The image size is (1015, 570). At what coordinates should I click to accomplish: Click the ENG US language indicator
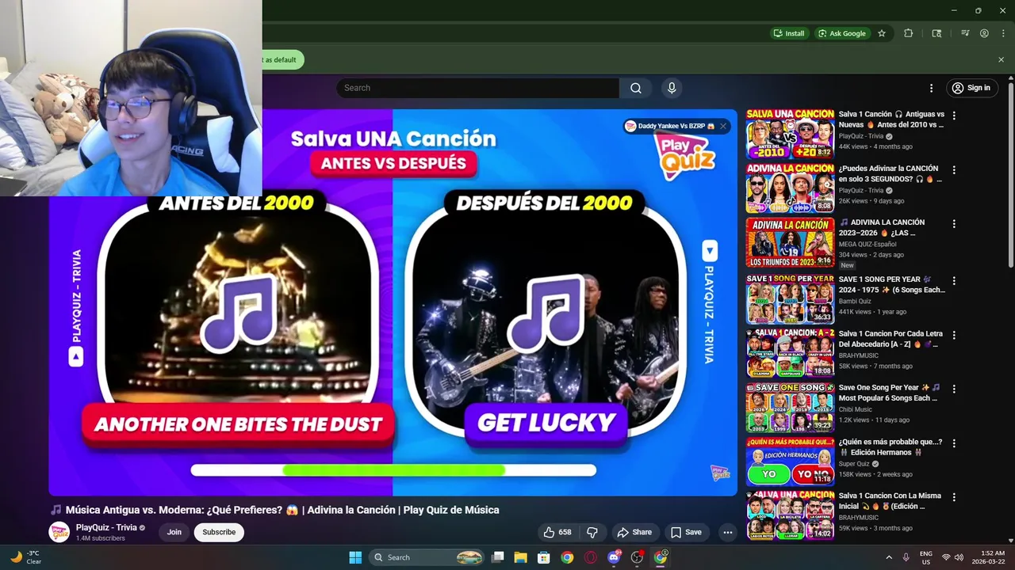925,557
